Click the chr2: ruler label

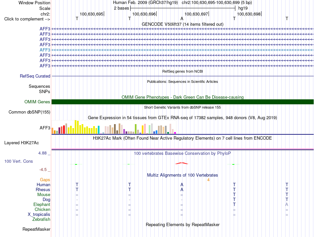45,14
